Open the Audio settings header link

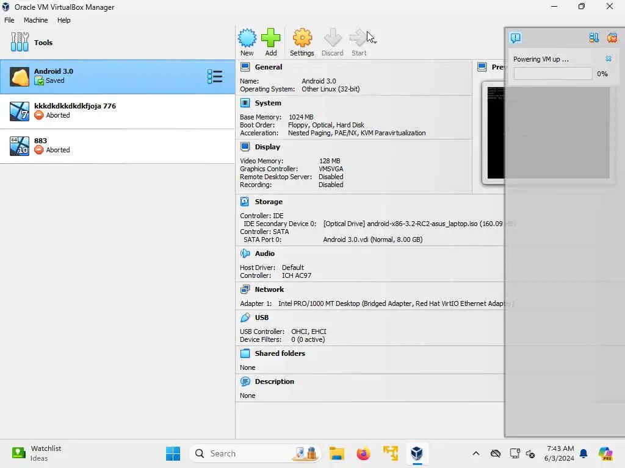tap(265, 253)
